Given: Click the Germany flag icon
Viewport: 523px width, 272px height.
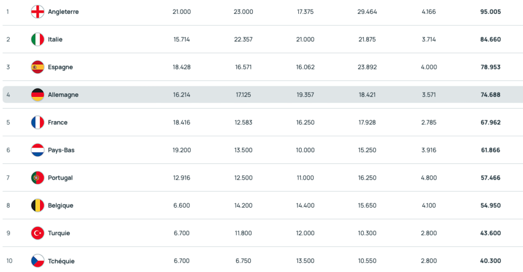Looking at the screenshot, I should (x=38, y=95).
